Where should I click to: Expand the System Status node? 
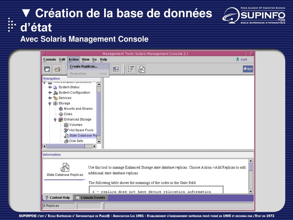(50, 87)
